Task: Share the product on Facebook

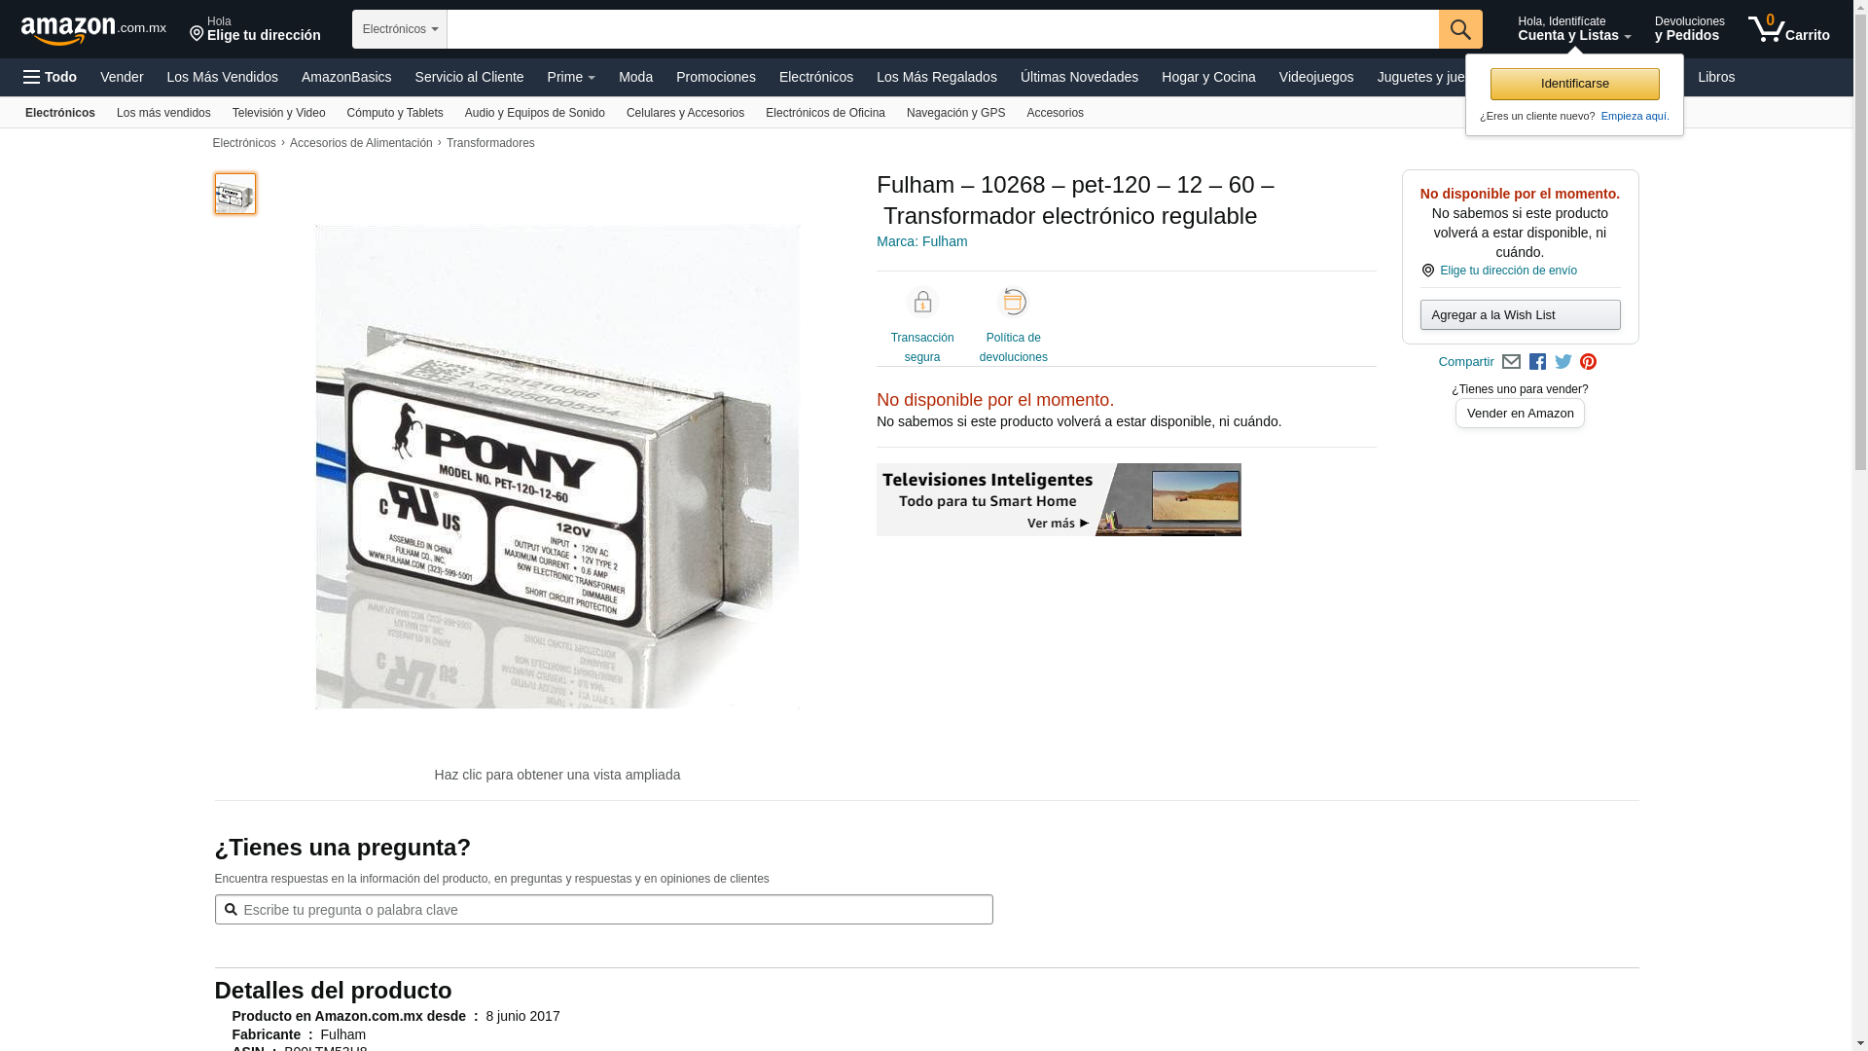Action: coord(1537,362)
